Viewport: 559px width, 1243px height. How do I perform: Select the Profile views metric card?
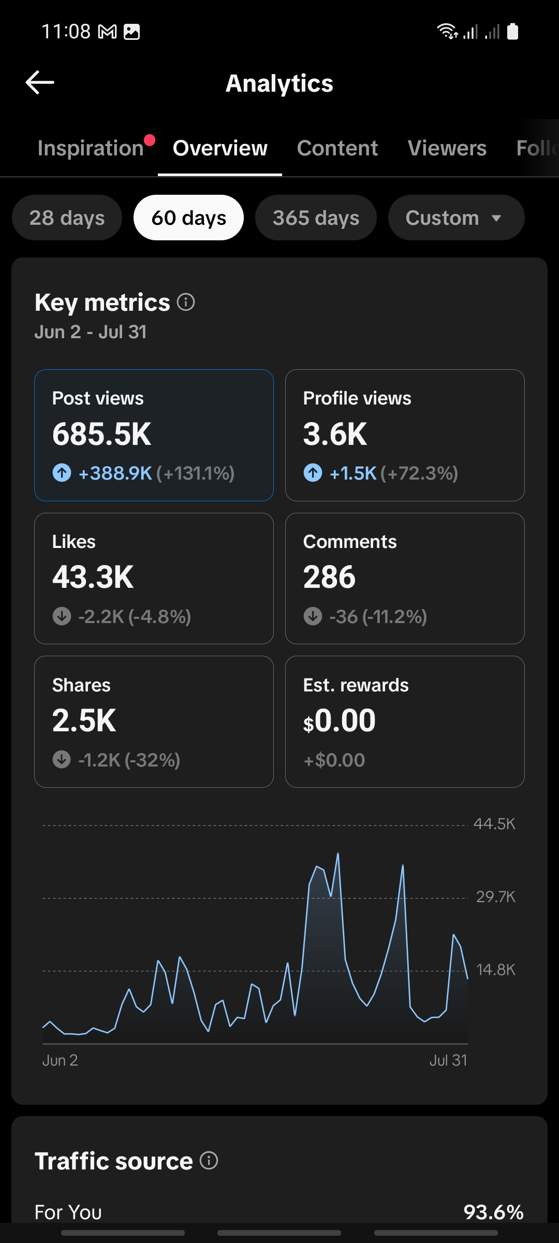(405, 435)
